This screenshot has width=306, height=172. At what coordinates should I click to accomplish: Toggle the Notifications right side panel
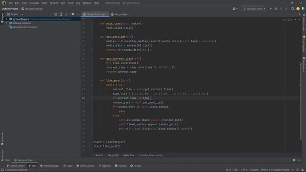[304, 64]
